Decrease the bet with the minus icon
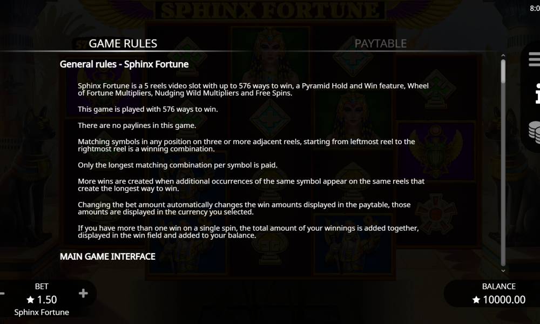540x324 pixels. [x=2, y=293]
